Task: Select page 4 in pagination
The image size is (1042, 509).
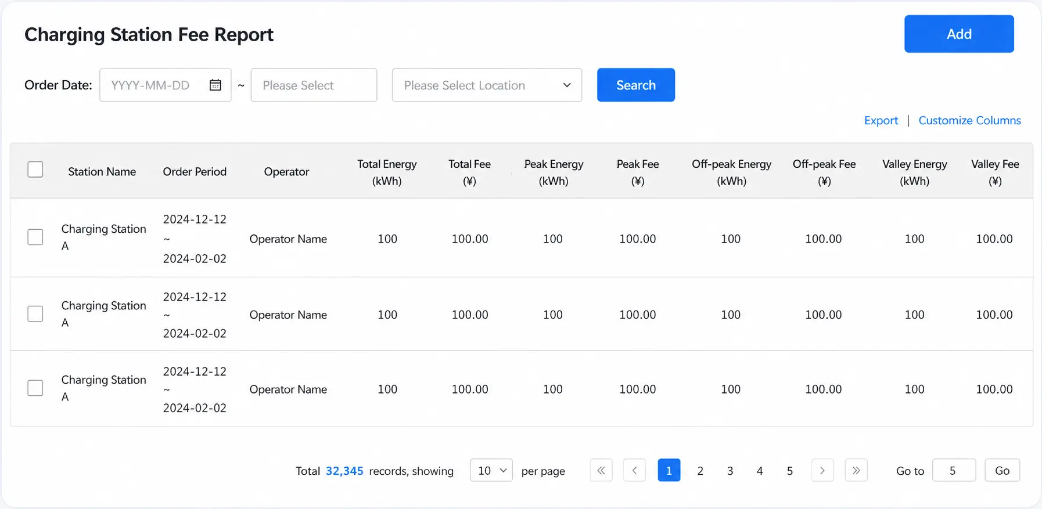Action: (x=760, y=471)
